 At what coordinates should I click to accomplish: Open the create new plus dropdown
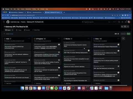(x=115, y=22)
